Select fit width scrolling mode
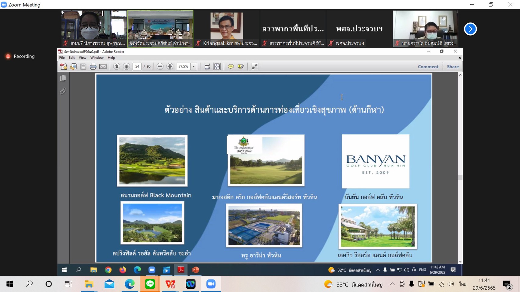The image size is (520, 292). (x=207, y=67)
